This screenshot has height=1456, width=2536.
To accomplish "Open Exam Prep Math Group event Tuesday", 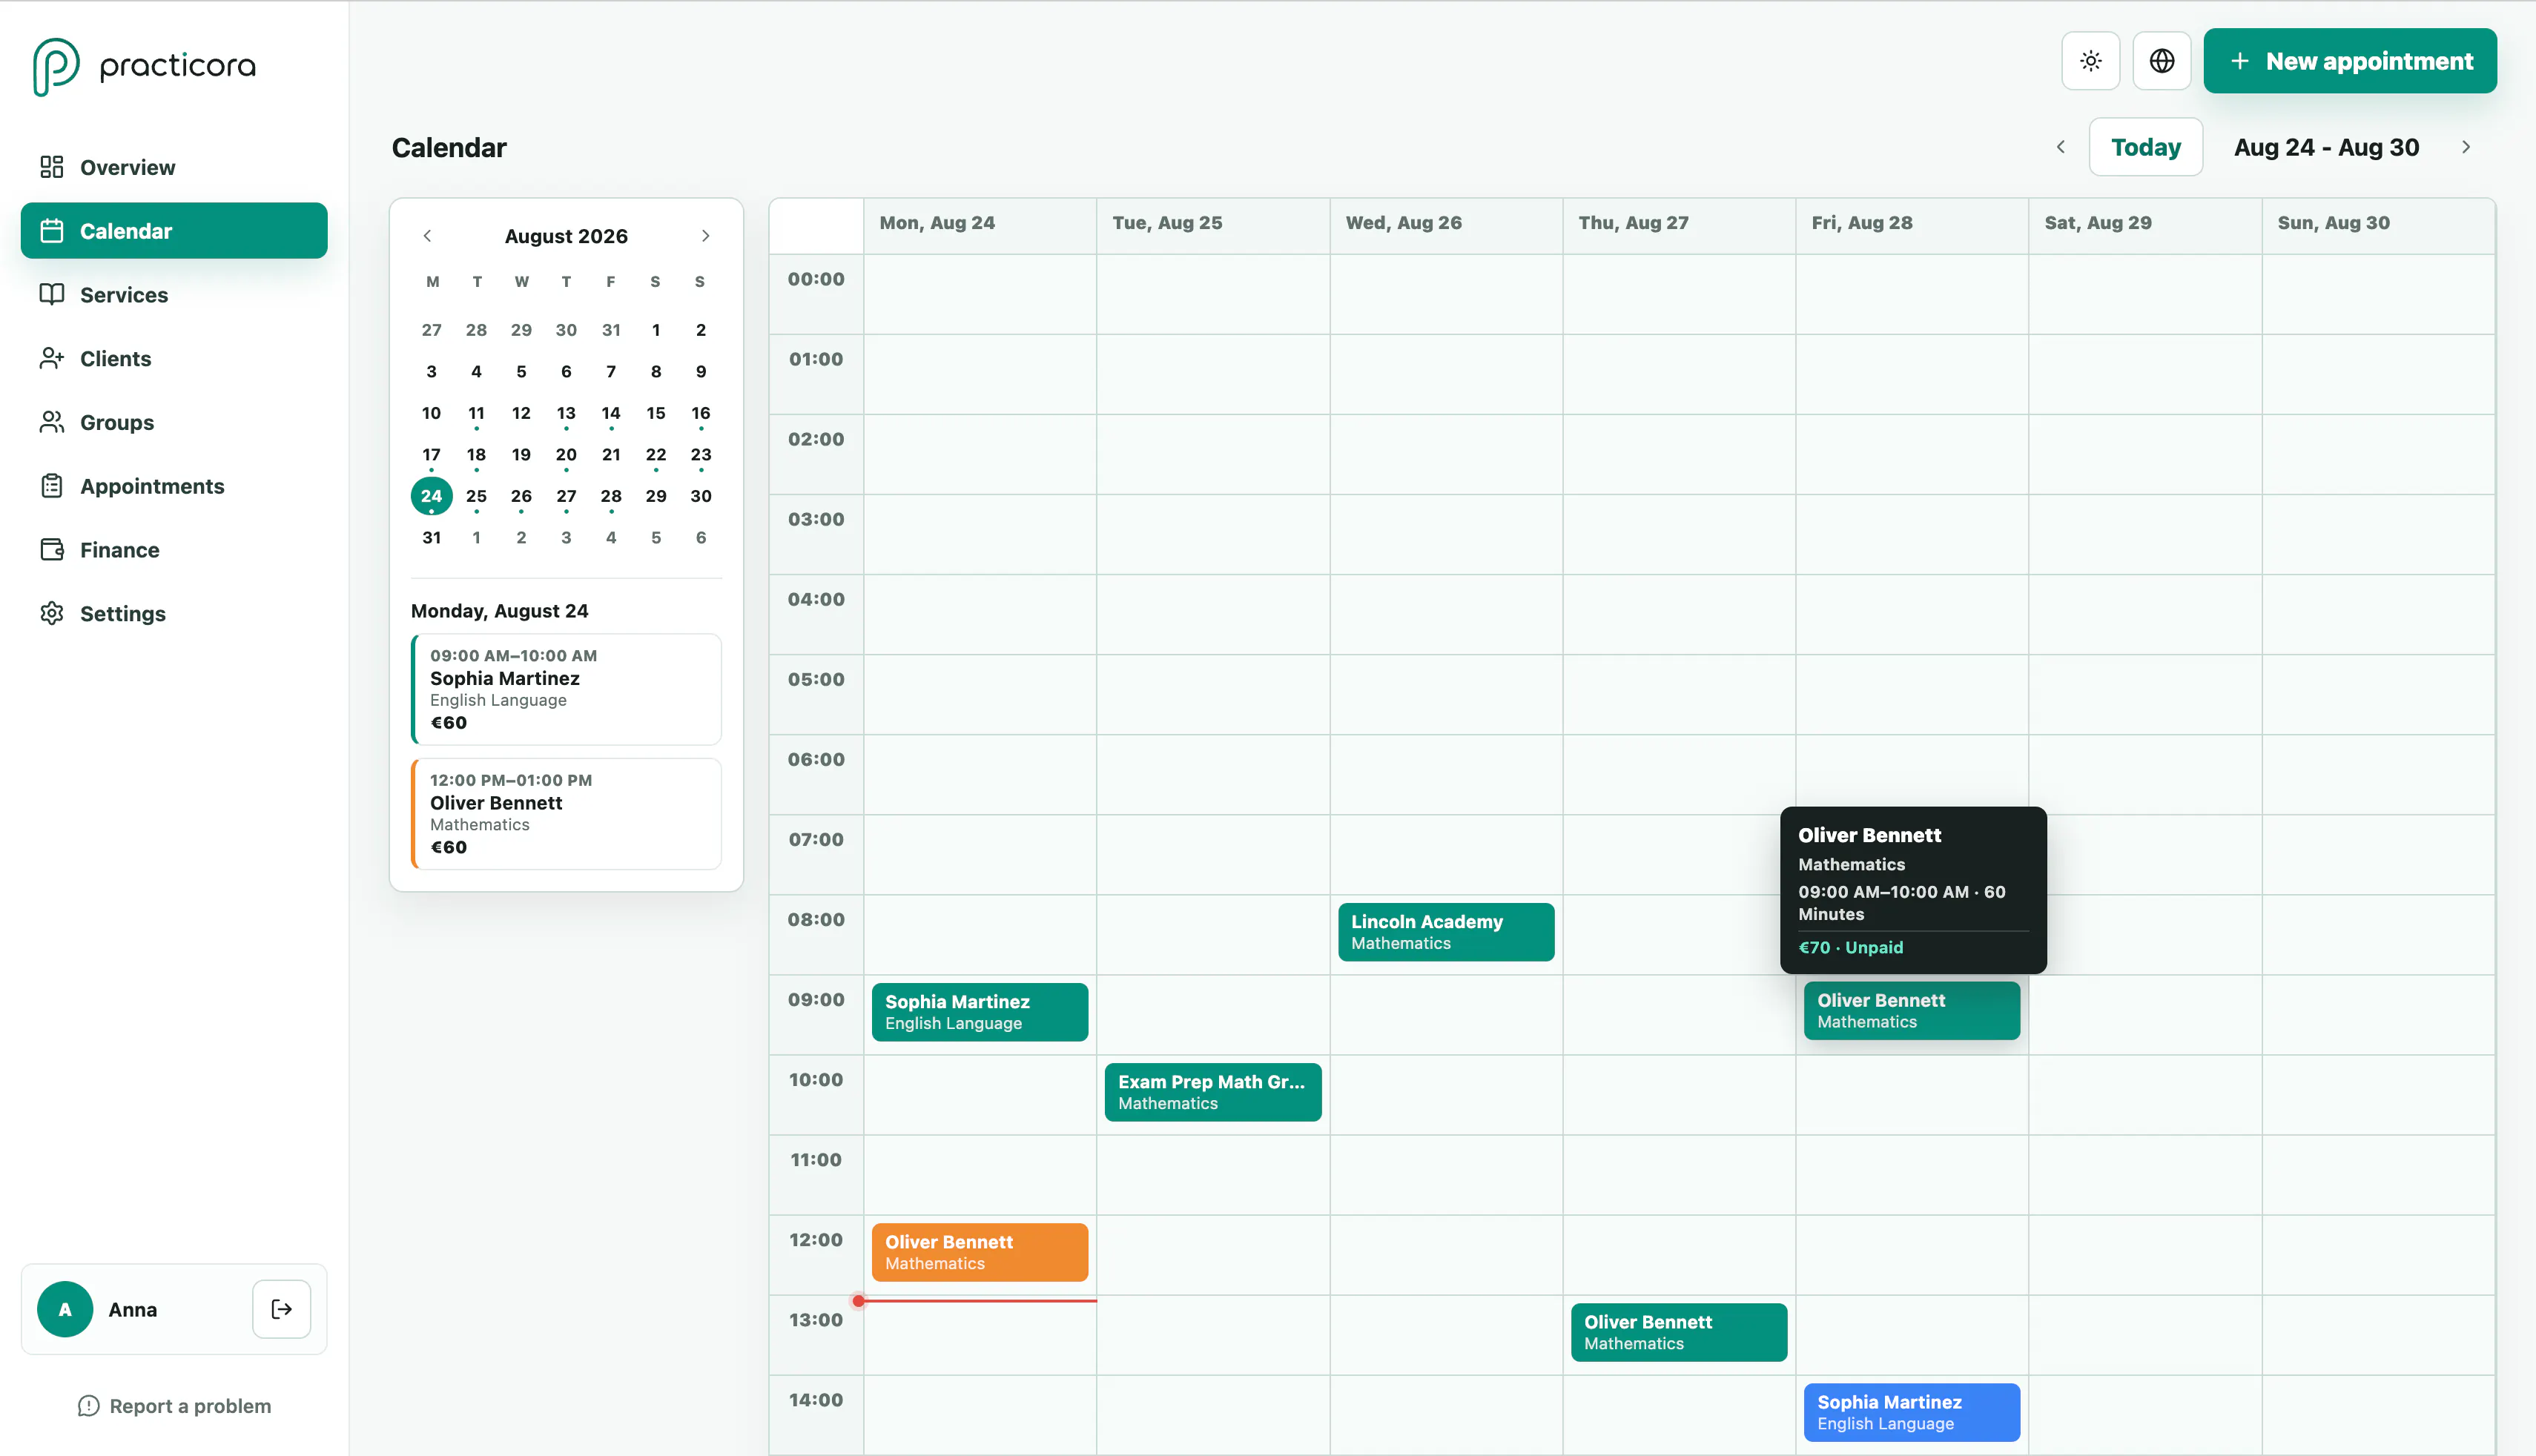I will click(1212, 1092).
